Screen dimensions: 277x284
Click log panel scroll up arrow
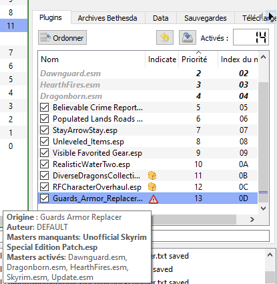tap(270, 255)
